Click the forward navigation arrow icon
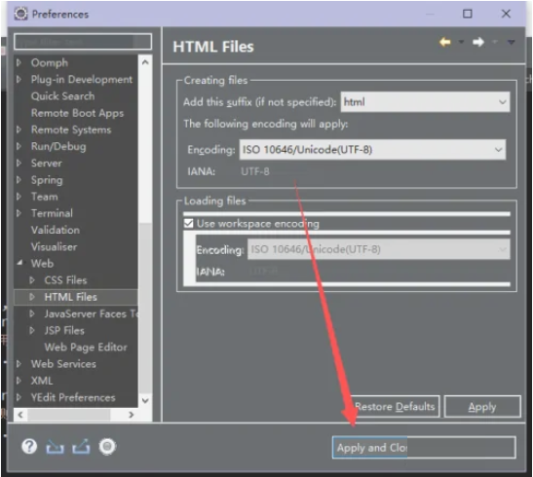Screen dimensions: 533x477 [x=477, y=42]
